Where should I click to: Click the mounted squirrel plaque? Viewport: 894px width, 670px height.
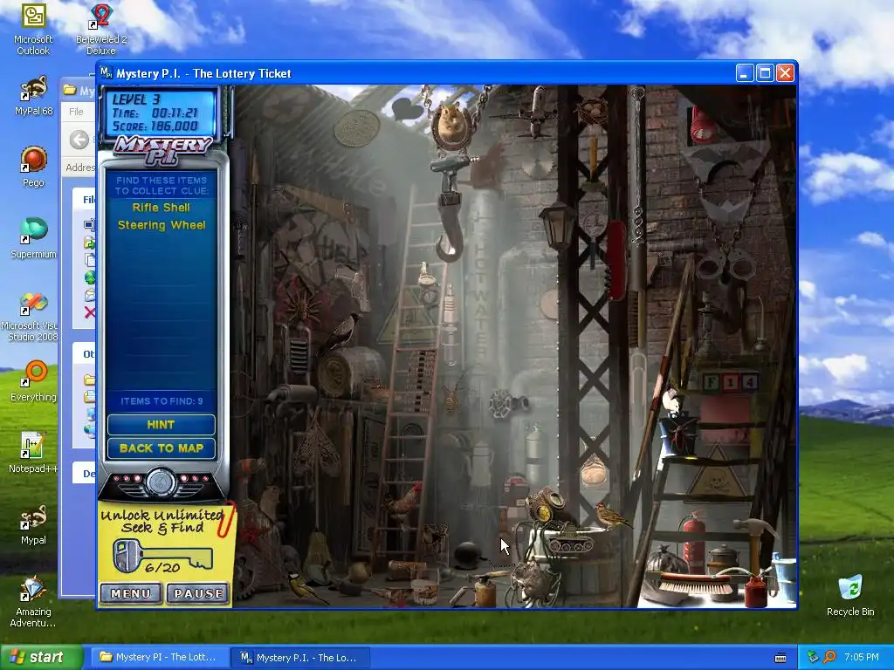tap(451, 126)
